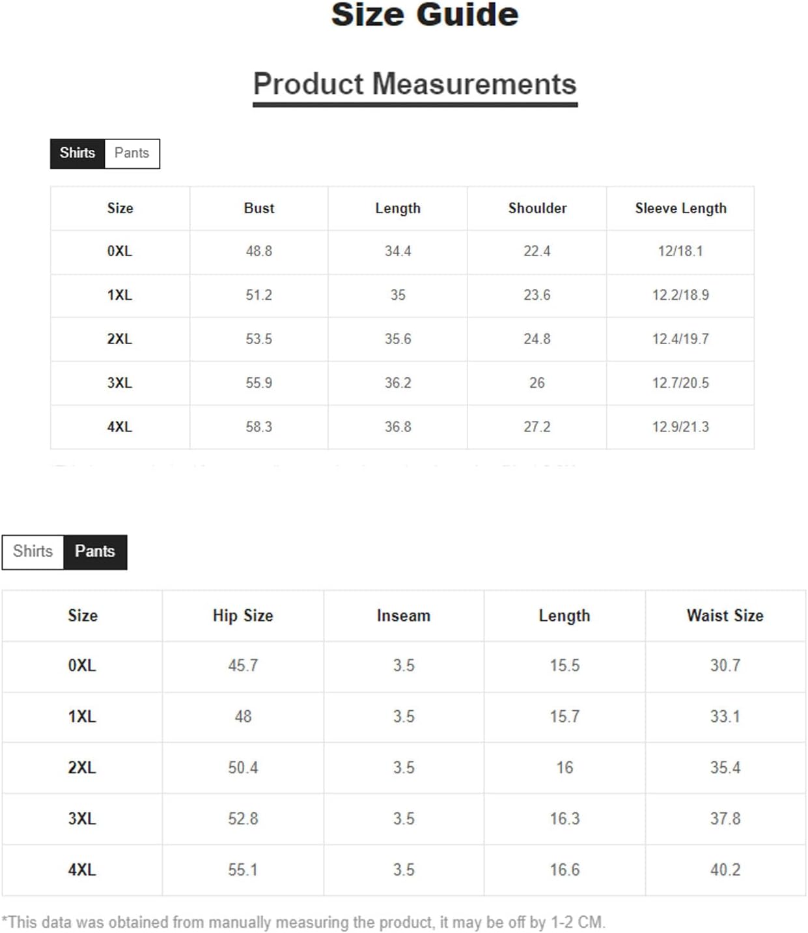Click the Shoulder column header
The width and height of the screenshot is (808, 933).
click(537, 208)
